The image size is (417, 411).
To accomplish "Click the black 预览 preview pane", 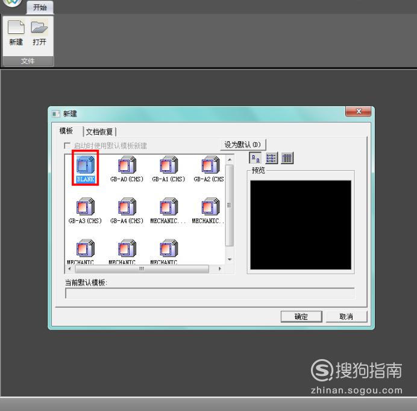I will 301,225.
